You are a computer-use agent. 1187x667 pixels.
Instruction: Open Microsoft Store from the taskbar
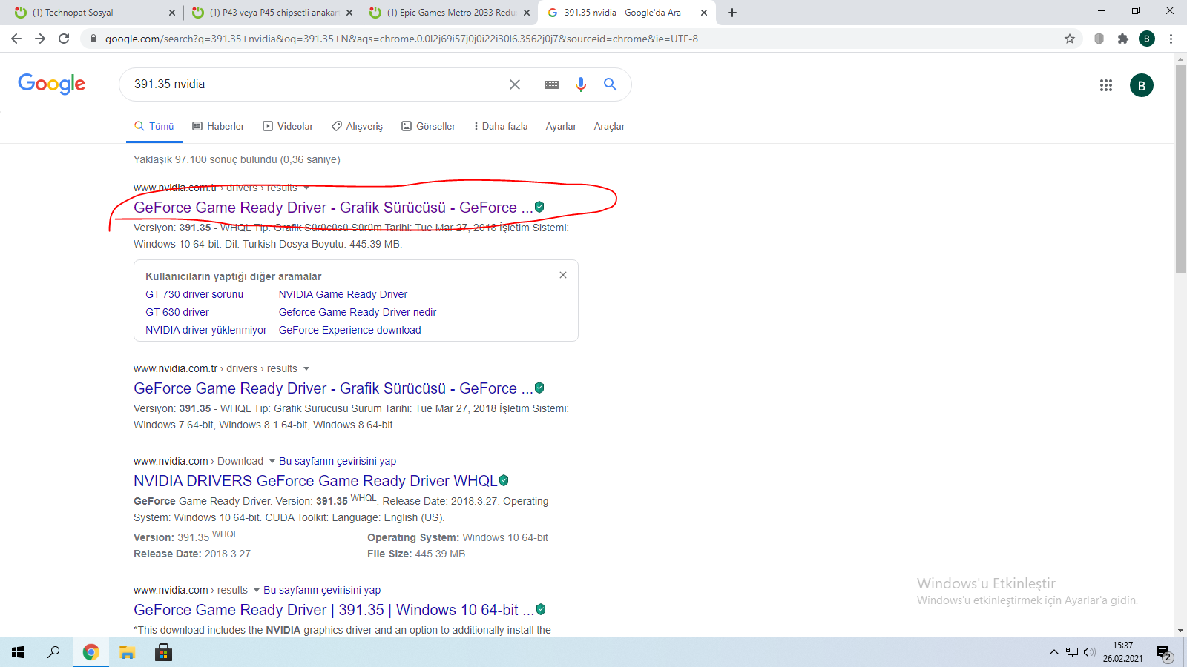(x=163, y=652)
